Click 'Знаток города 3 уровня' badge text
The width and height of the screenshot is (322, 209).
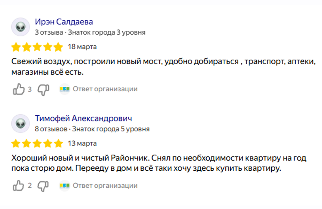tap(107, 32)
